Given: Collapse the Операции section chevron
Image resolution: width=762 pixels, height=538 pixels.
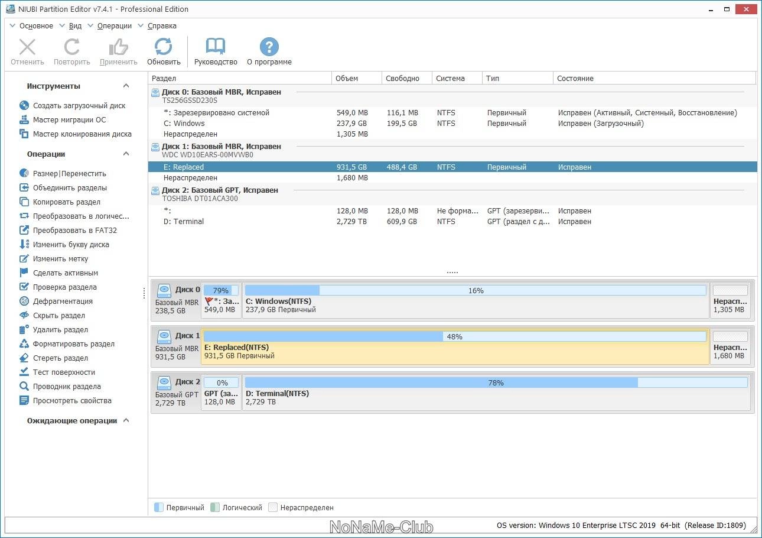Looking at the screenshot, I should click(126, 154).
